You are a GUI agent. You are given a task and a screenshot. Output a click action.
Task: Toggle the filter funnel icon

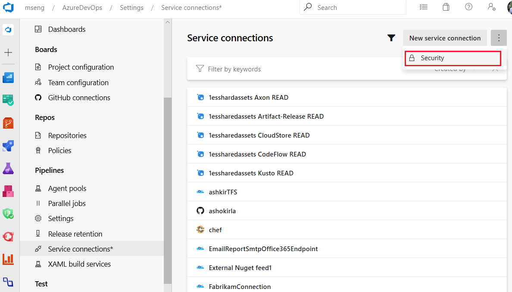(391, 38)
